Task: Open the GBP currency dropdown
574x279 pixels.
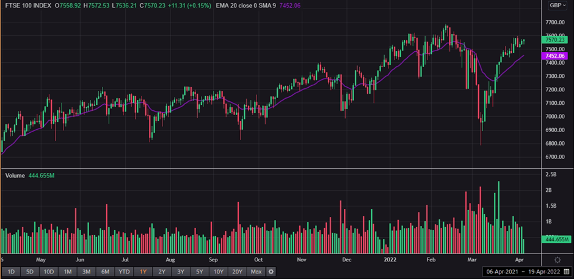Action: point(558,5)
